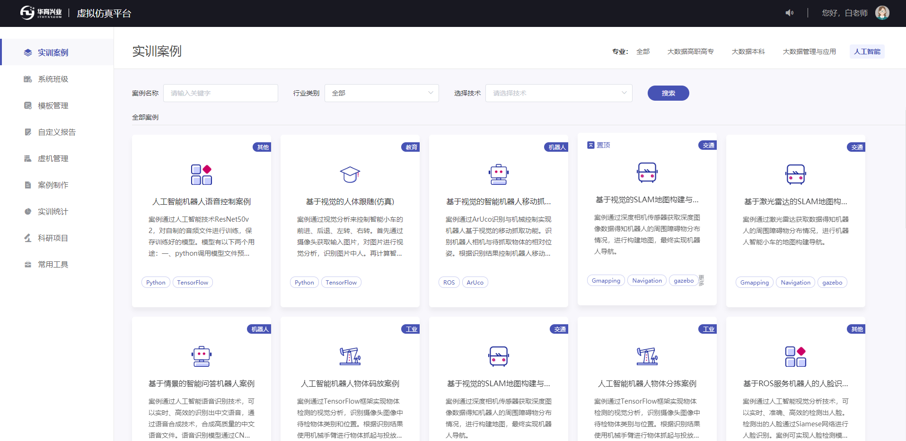The width and height of the screenshot is (906, 441).
Task: Click the bus icon on the pinned 置顶 card
Action: tap(647, 173)
